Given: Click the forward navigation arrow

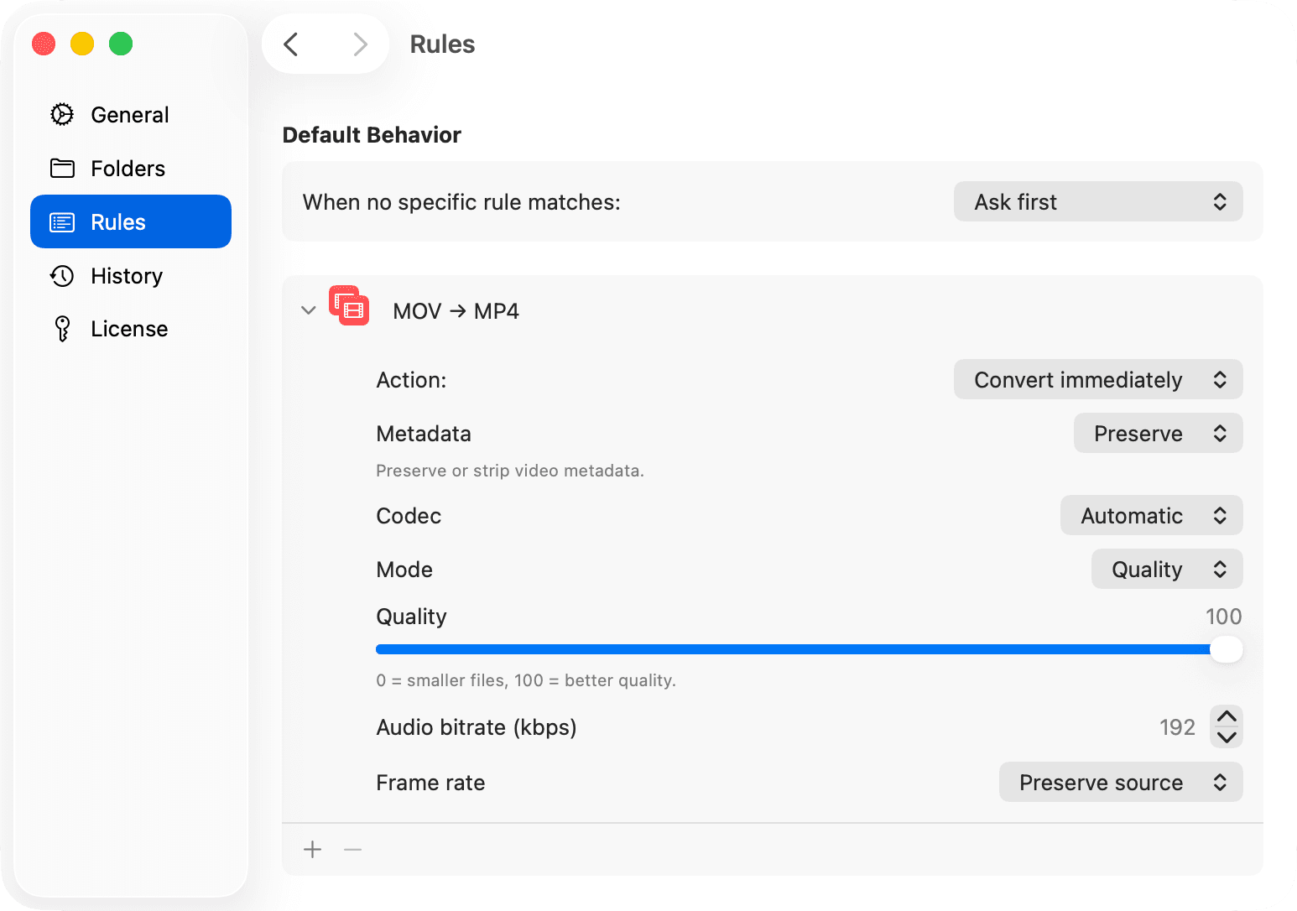Looking at the screenshot, I should click(x=360, y=44).
